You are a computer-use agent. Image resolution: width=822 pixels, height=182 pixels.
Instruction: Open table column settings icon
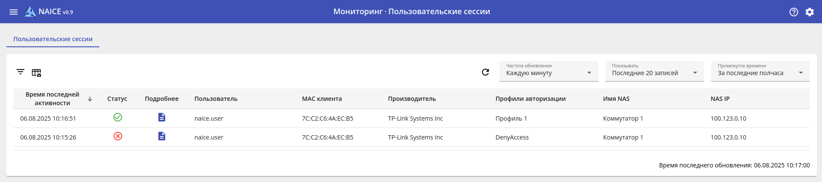click(x=37, y=73)
